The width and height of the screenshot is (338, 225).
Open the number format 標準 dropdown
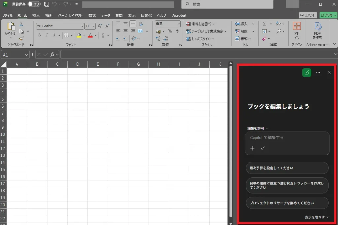179,24
